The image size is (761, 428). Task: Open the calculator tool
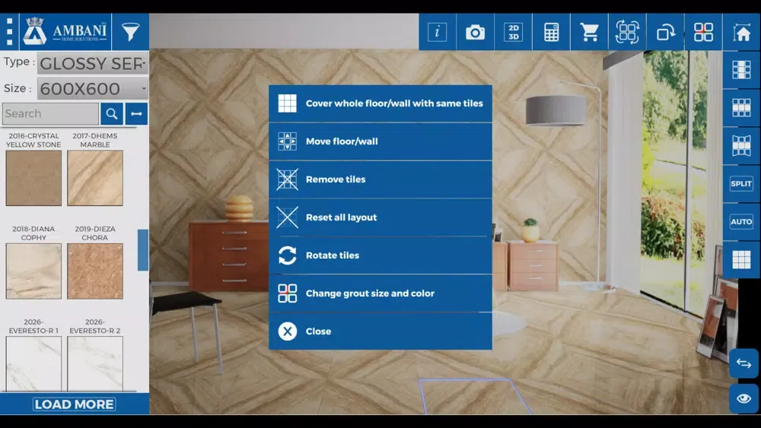[x=551, y=32]
